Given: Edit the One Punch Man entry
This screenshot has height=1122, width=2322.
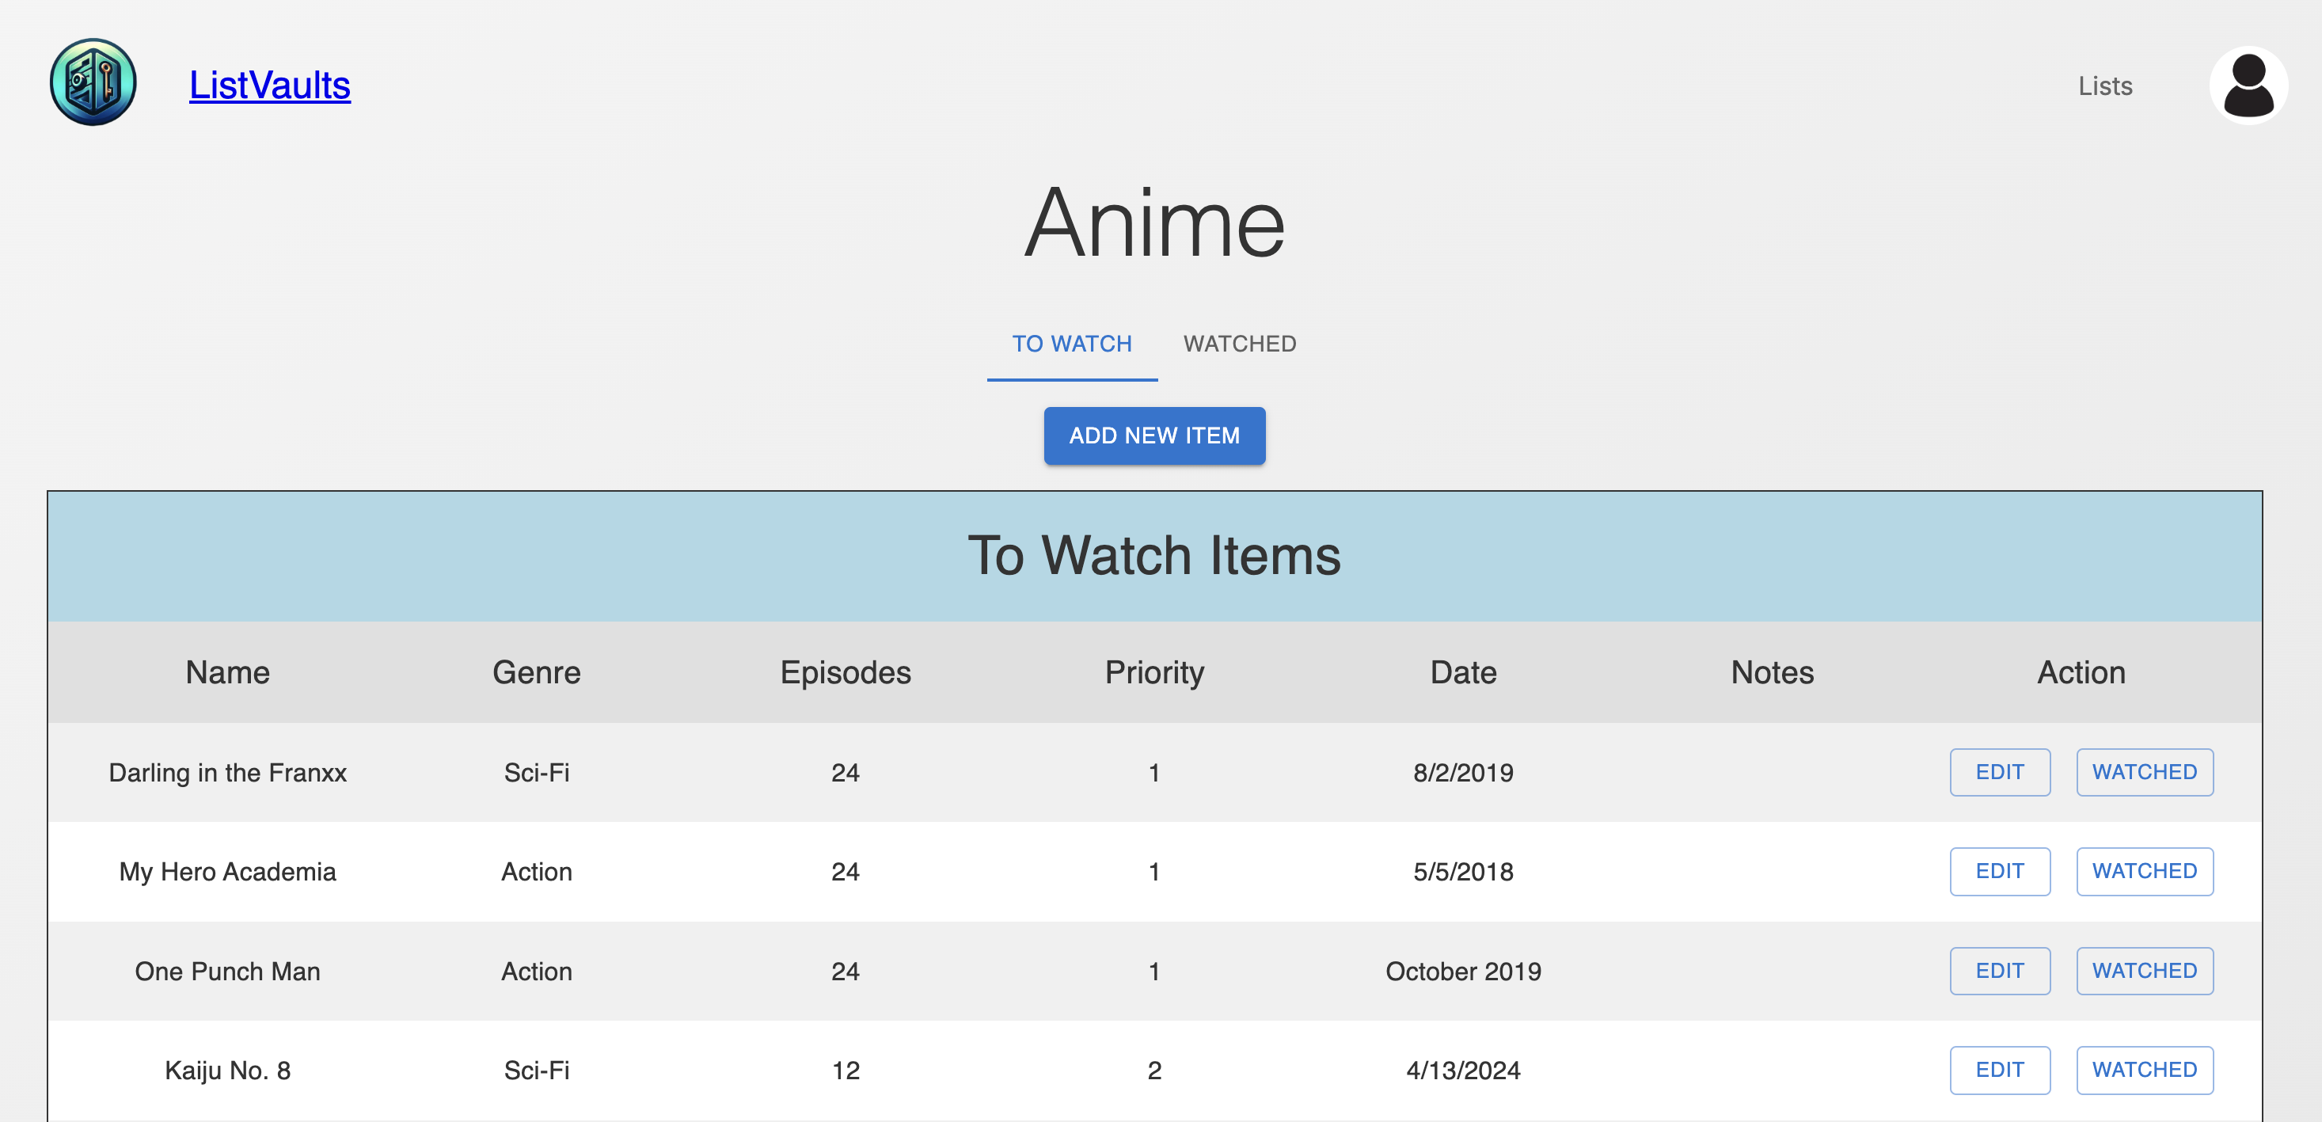Looking at the screenshot, I should (x=1998, y=971).
